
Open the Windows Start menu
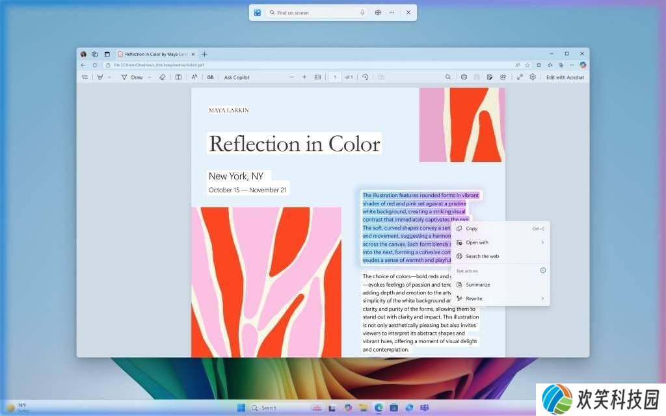241,408
